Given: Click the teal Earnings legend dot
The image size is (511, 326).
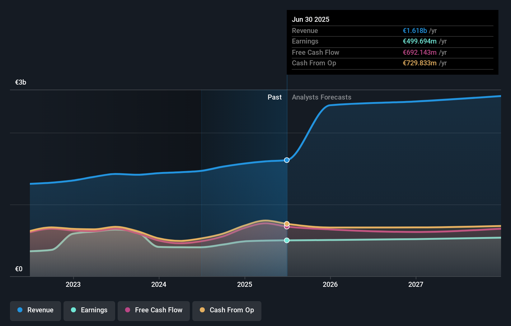Looking at the screenshot, I should [x=73, y=310].
